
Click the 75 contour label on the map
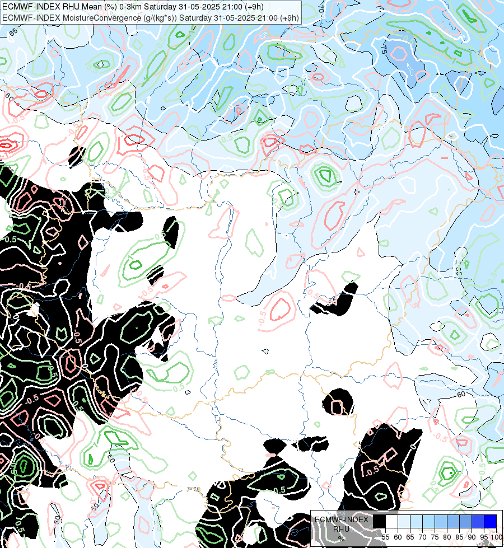(384, 49)
